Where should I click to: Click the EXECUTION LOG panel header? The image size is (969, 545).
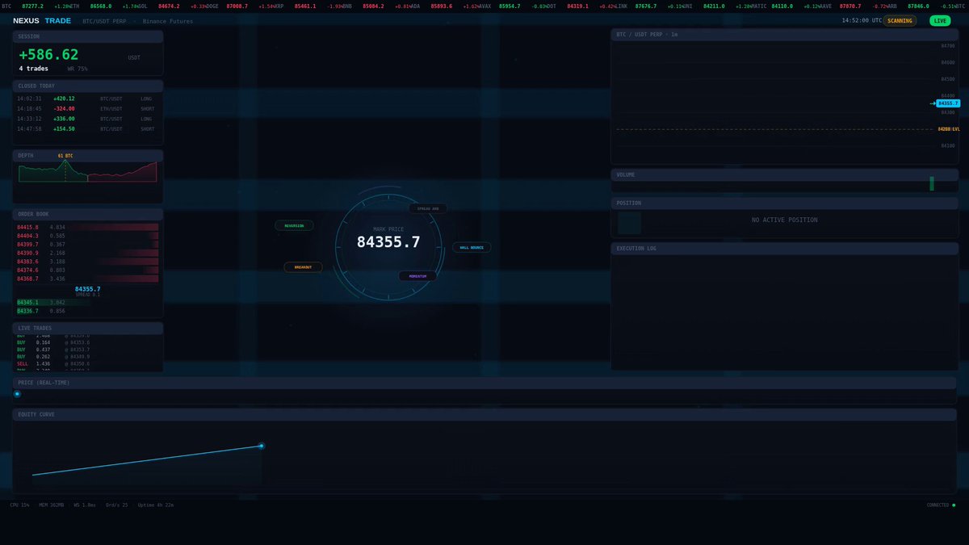(785, 249)
